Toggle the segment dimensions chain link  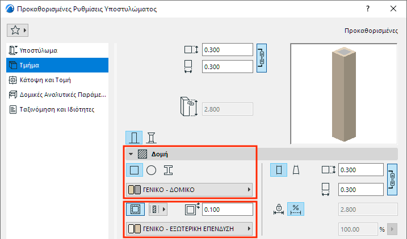click(x=392, y=180)
